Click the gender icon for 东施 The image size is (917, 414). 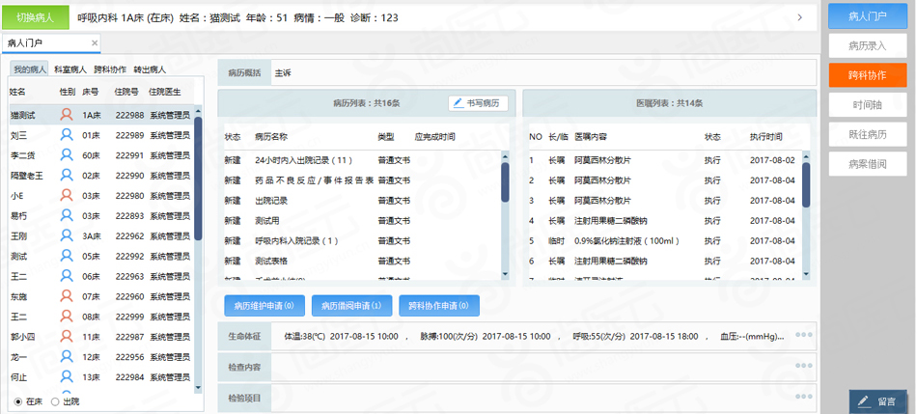pyautogui.click(x=68, y=296)
